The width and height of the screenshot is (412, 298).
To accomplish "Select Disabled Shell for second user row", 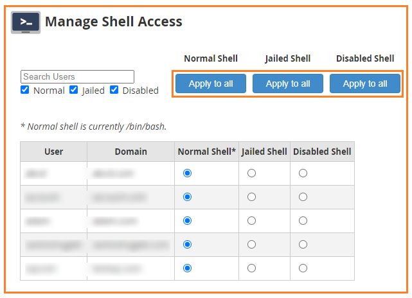I will pyautogui.click(x=303, y=197).
